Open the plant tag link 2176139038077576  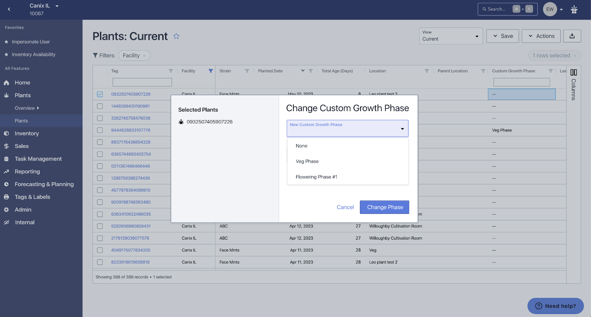(x=130, y=238)
